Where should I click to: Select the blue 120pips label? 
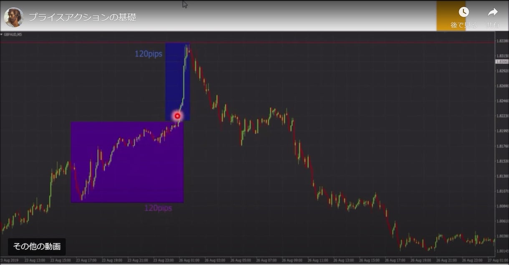pos(148,54)
